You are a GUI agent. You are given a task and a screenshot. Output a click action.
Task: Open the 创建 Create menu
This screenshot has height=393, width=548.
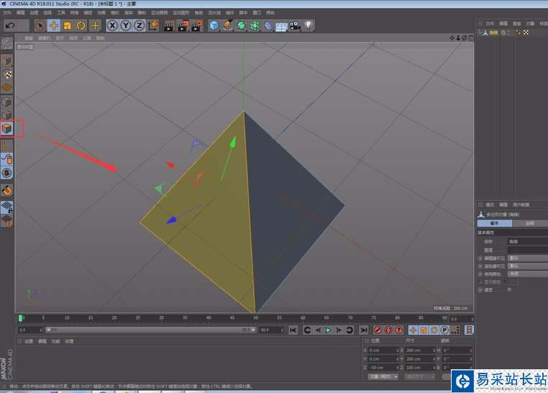click(34, 12)
